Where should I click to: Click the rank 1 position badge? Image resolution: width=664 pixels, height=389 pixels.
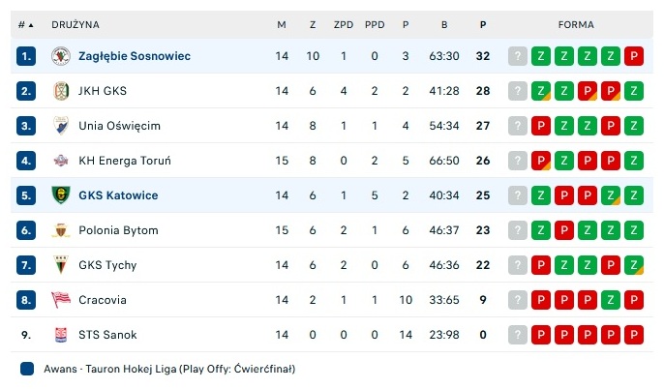[26, 56]
